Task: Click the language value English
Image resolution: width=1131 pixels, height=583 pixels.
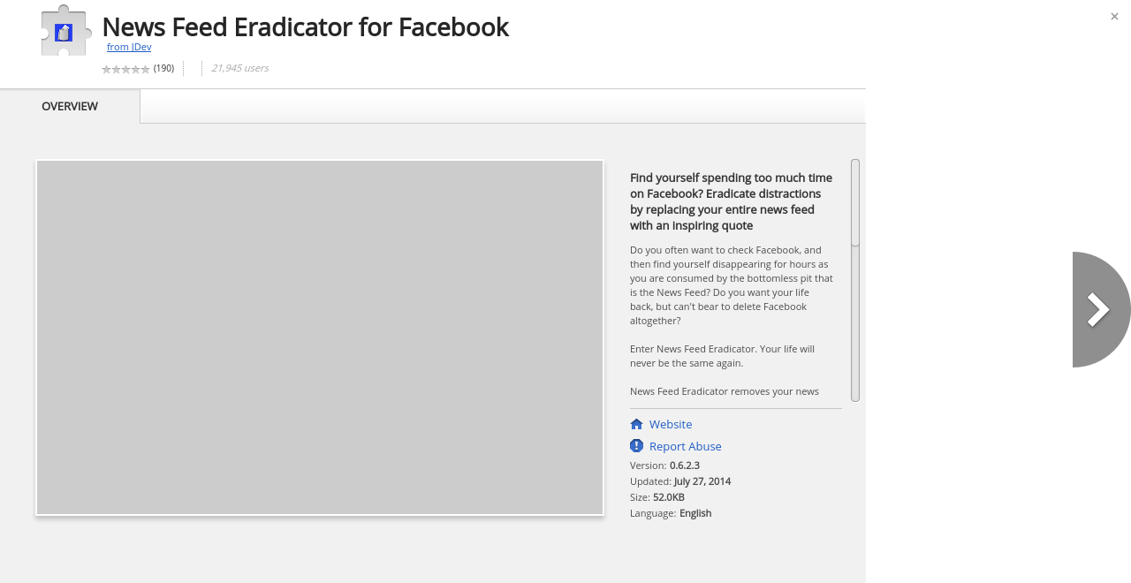Action: tap(695, 513)
